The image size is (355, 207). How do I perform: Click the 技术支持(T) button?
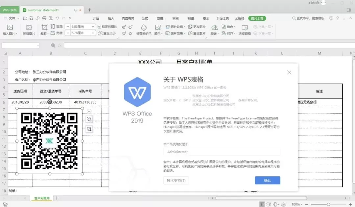(176, 180)
